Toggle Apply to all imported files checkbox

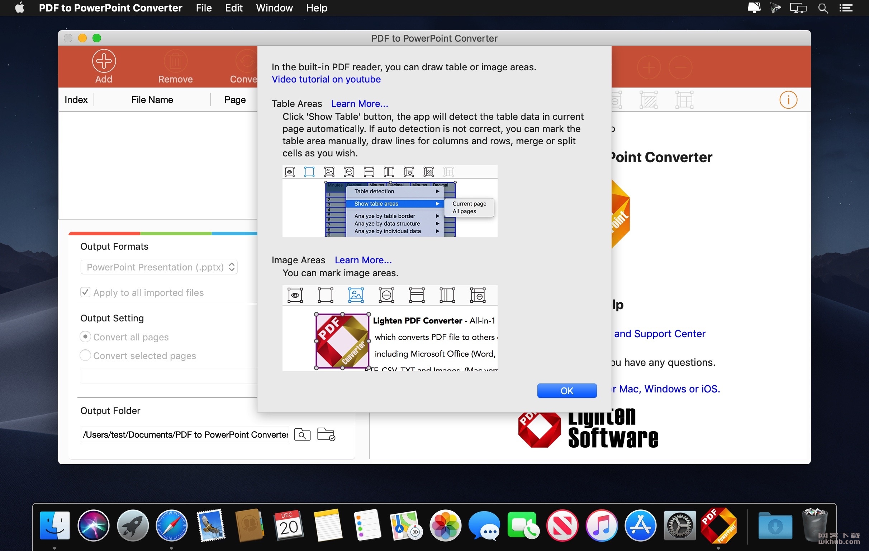[85, 292]
